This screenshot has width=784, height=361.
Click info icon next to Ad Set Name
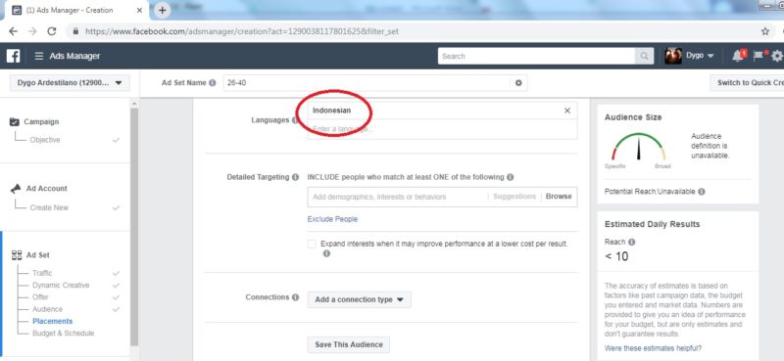213,83
